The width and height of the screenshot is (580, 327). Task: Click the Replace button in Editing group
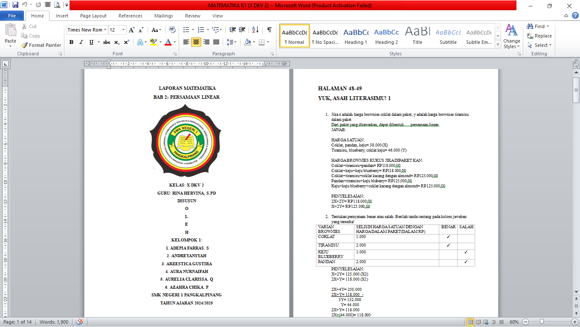click(539, 36)
